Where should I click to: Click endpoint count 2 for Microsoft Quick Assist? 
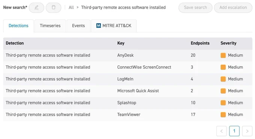pos(192,91)
